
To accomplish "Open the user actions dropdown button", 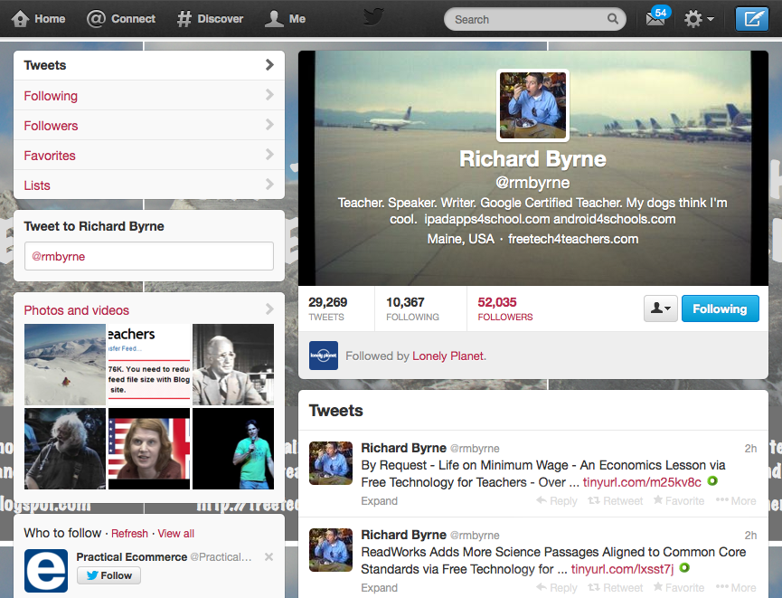I will point(660,308).
